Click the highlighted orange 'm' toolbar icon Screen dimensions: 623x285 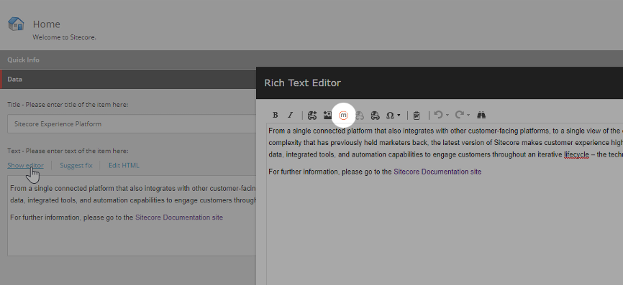pos(343,116)
